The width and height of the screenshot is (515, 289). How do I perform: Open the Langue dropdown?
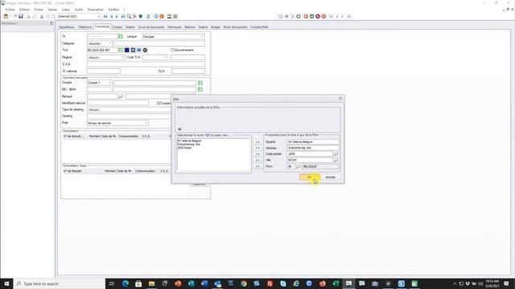pos(202,36)
